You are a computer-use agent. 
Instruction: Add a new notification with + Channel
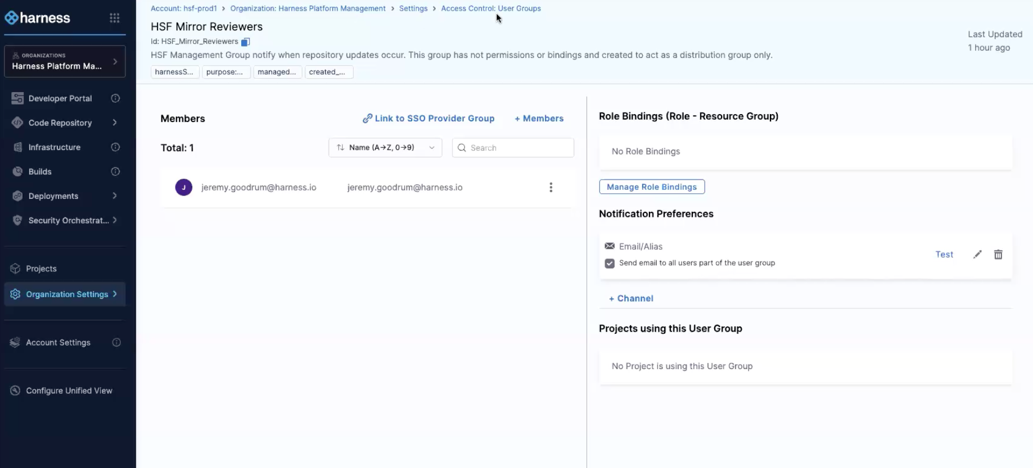(631, 298)
